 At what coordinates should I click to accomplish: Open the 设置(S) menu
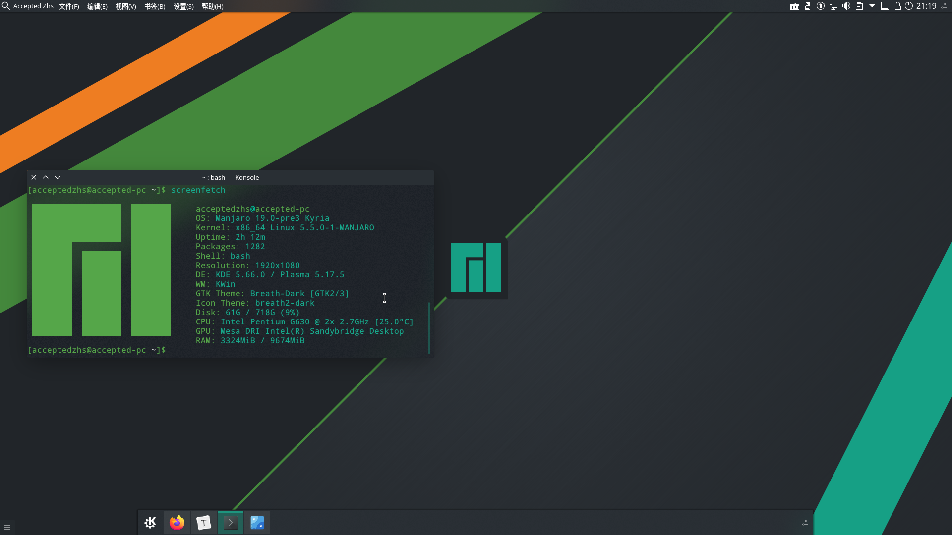pos(183,6)
